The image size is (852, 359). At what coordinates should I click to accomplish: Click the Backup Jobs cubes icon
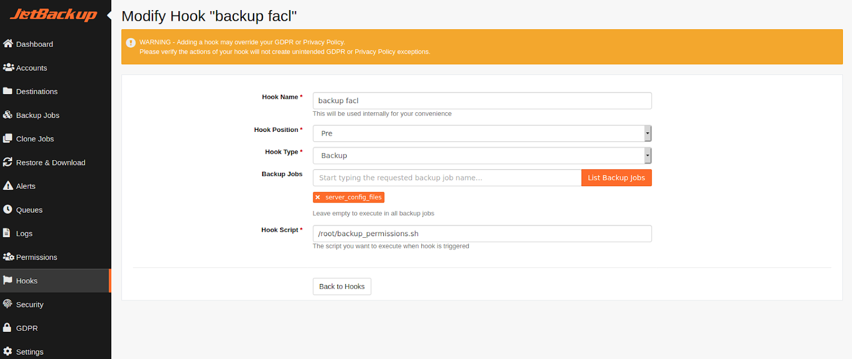coord(7,115)
